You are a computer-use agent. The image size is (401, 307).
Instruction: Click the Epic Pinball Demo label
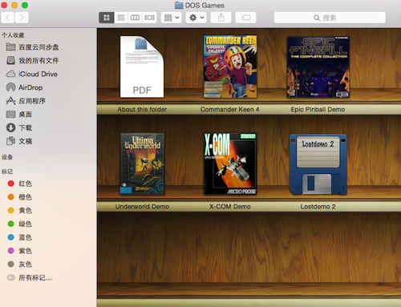tap(318, 109)
